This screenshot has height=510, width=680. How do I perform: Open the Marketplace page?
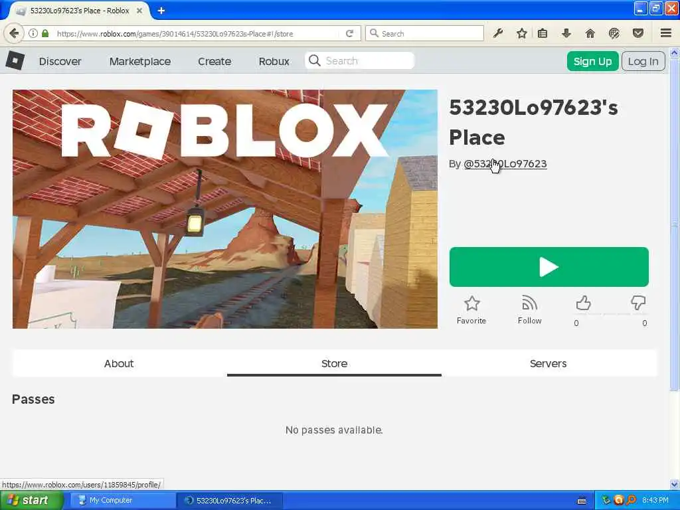(140, 62)
